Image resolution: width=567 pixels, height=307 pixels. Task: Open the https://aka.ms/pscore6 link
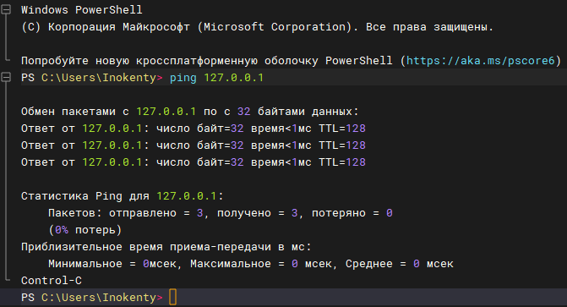click(x=480, y=60)
